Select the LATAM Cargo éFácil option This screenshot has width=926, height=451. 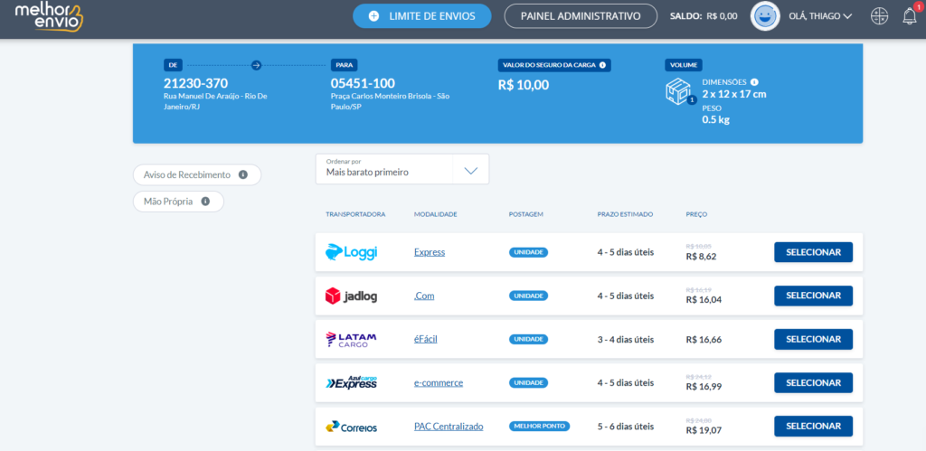click(x=813, y=340)
